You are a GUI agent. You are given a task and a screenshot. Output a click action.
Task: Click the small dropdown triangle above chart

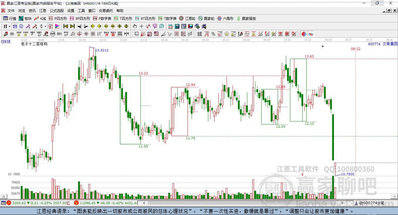tap(323, 47)
